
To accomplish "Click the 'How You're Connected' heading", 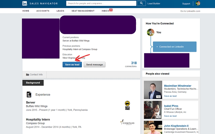I will (160, 24).
